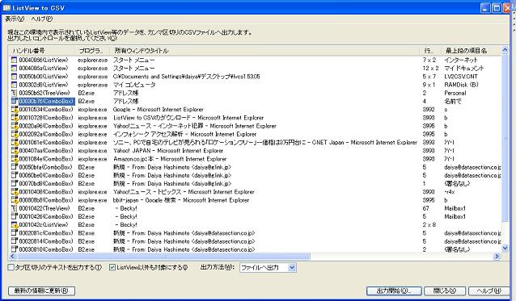Click the vertical scrollbar down arrow
Image resolution: width=516 pixels, height=301 pixels.
505,249
